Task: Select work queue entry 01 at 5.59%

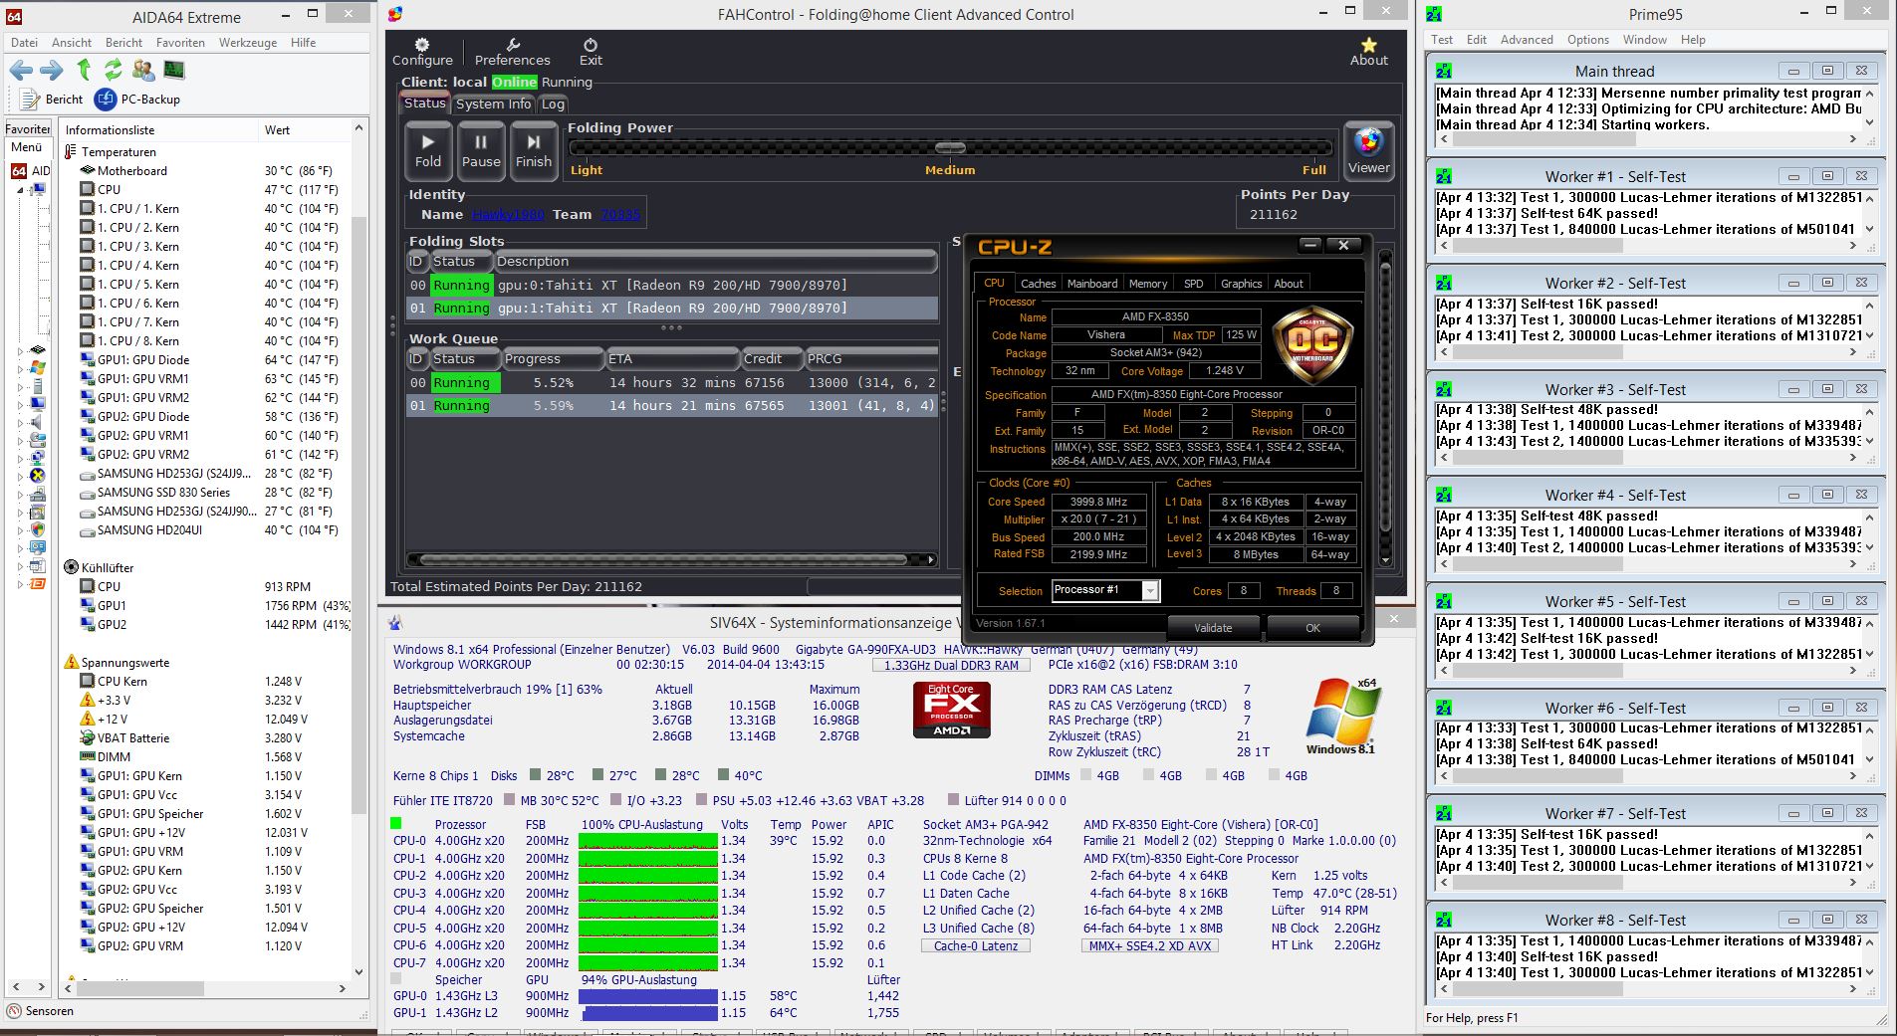Action: tap(672, 406)
